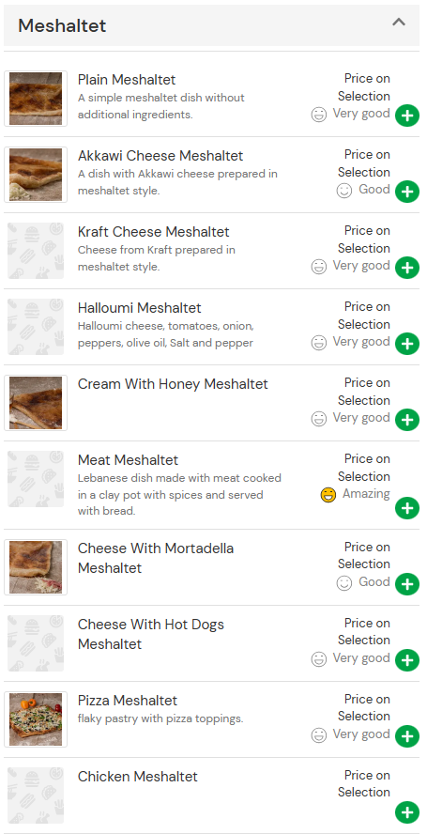Open the Plain Meshaltet thumbnail image
Image resolution: width=427 pixels, height=834 pixels.
click(36, 99)
